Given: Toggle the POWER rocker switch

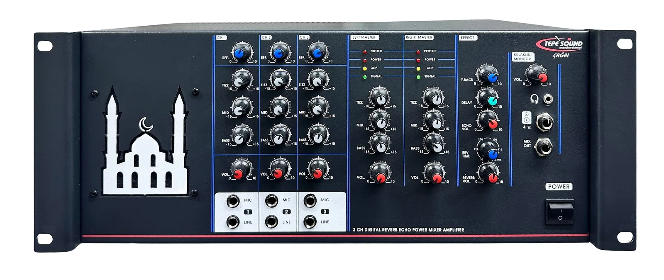Looking at the screenshot, I should pos(560,212).
